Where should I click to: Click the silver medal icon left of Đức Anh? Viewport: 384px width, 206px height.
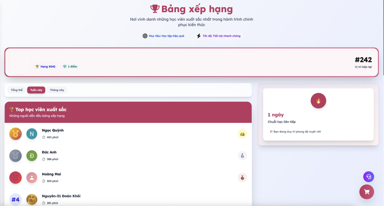pos(15,155)
